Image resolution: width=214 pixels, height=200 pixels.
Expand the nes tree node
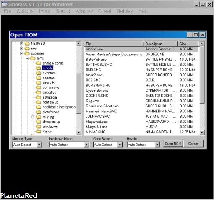pos(21,49)
